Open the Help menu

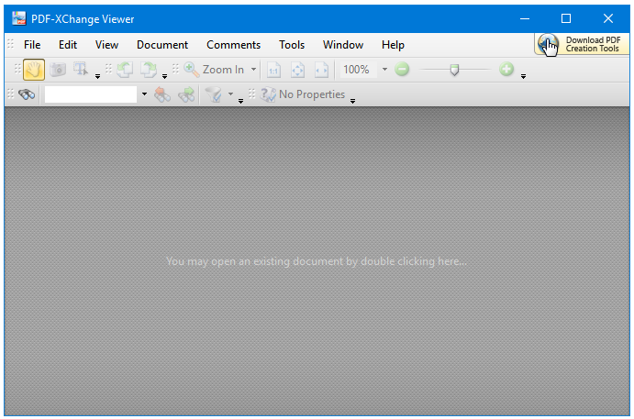coord(393,45)
